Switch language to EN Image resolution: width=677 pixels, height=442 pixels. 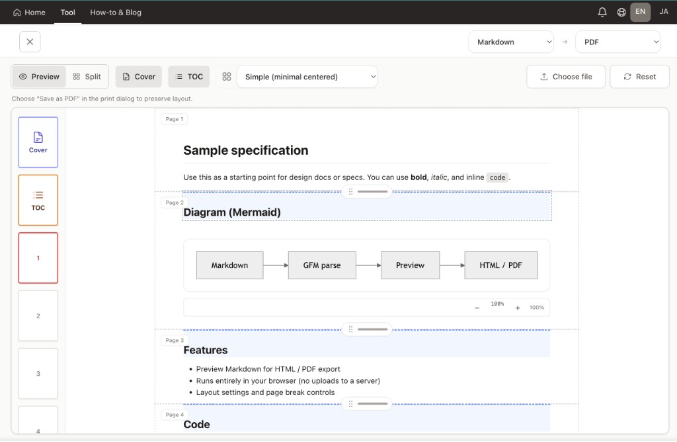click(640, 12)
